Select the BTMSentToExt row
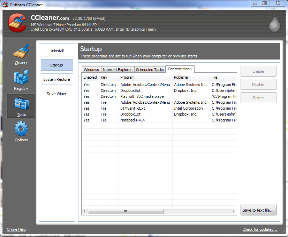288x237 pixels. tap(159, 108)
